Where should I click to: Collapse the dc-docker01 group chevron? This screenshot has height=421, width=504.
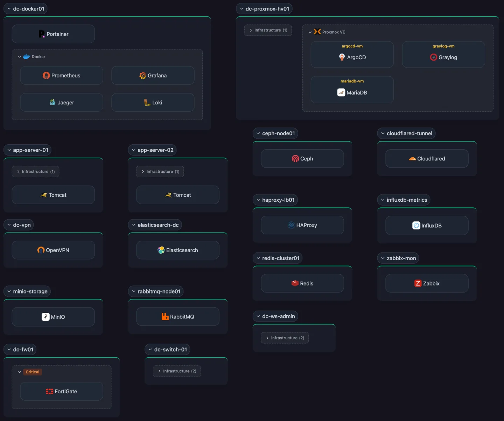pos(8,8)
